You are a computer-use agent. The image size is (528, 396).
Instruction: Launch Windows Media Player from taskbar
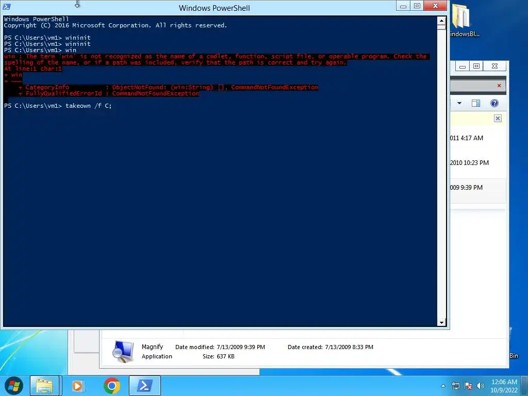(x=78, y=386)
